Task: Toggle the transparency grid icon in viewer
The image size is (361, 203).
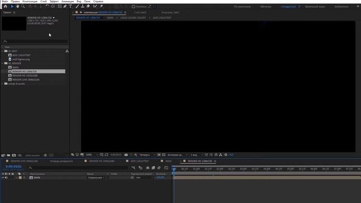Action: [164, 155]
